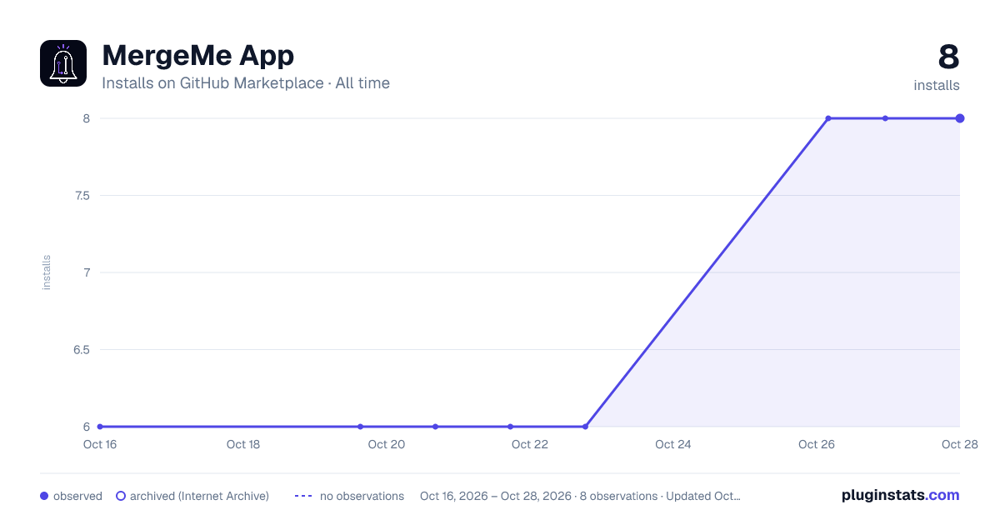Click the MergeMe App bell logo icon
The width and height of the screenshot is (1000, 525).
point(63,63)
